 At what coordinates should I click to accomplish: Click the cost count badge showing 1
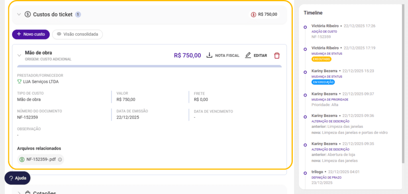78,14
